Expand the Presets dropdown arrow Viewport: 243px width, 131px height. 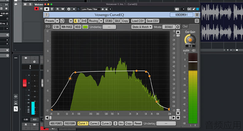tap(57, 21)
